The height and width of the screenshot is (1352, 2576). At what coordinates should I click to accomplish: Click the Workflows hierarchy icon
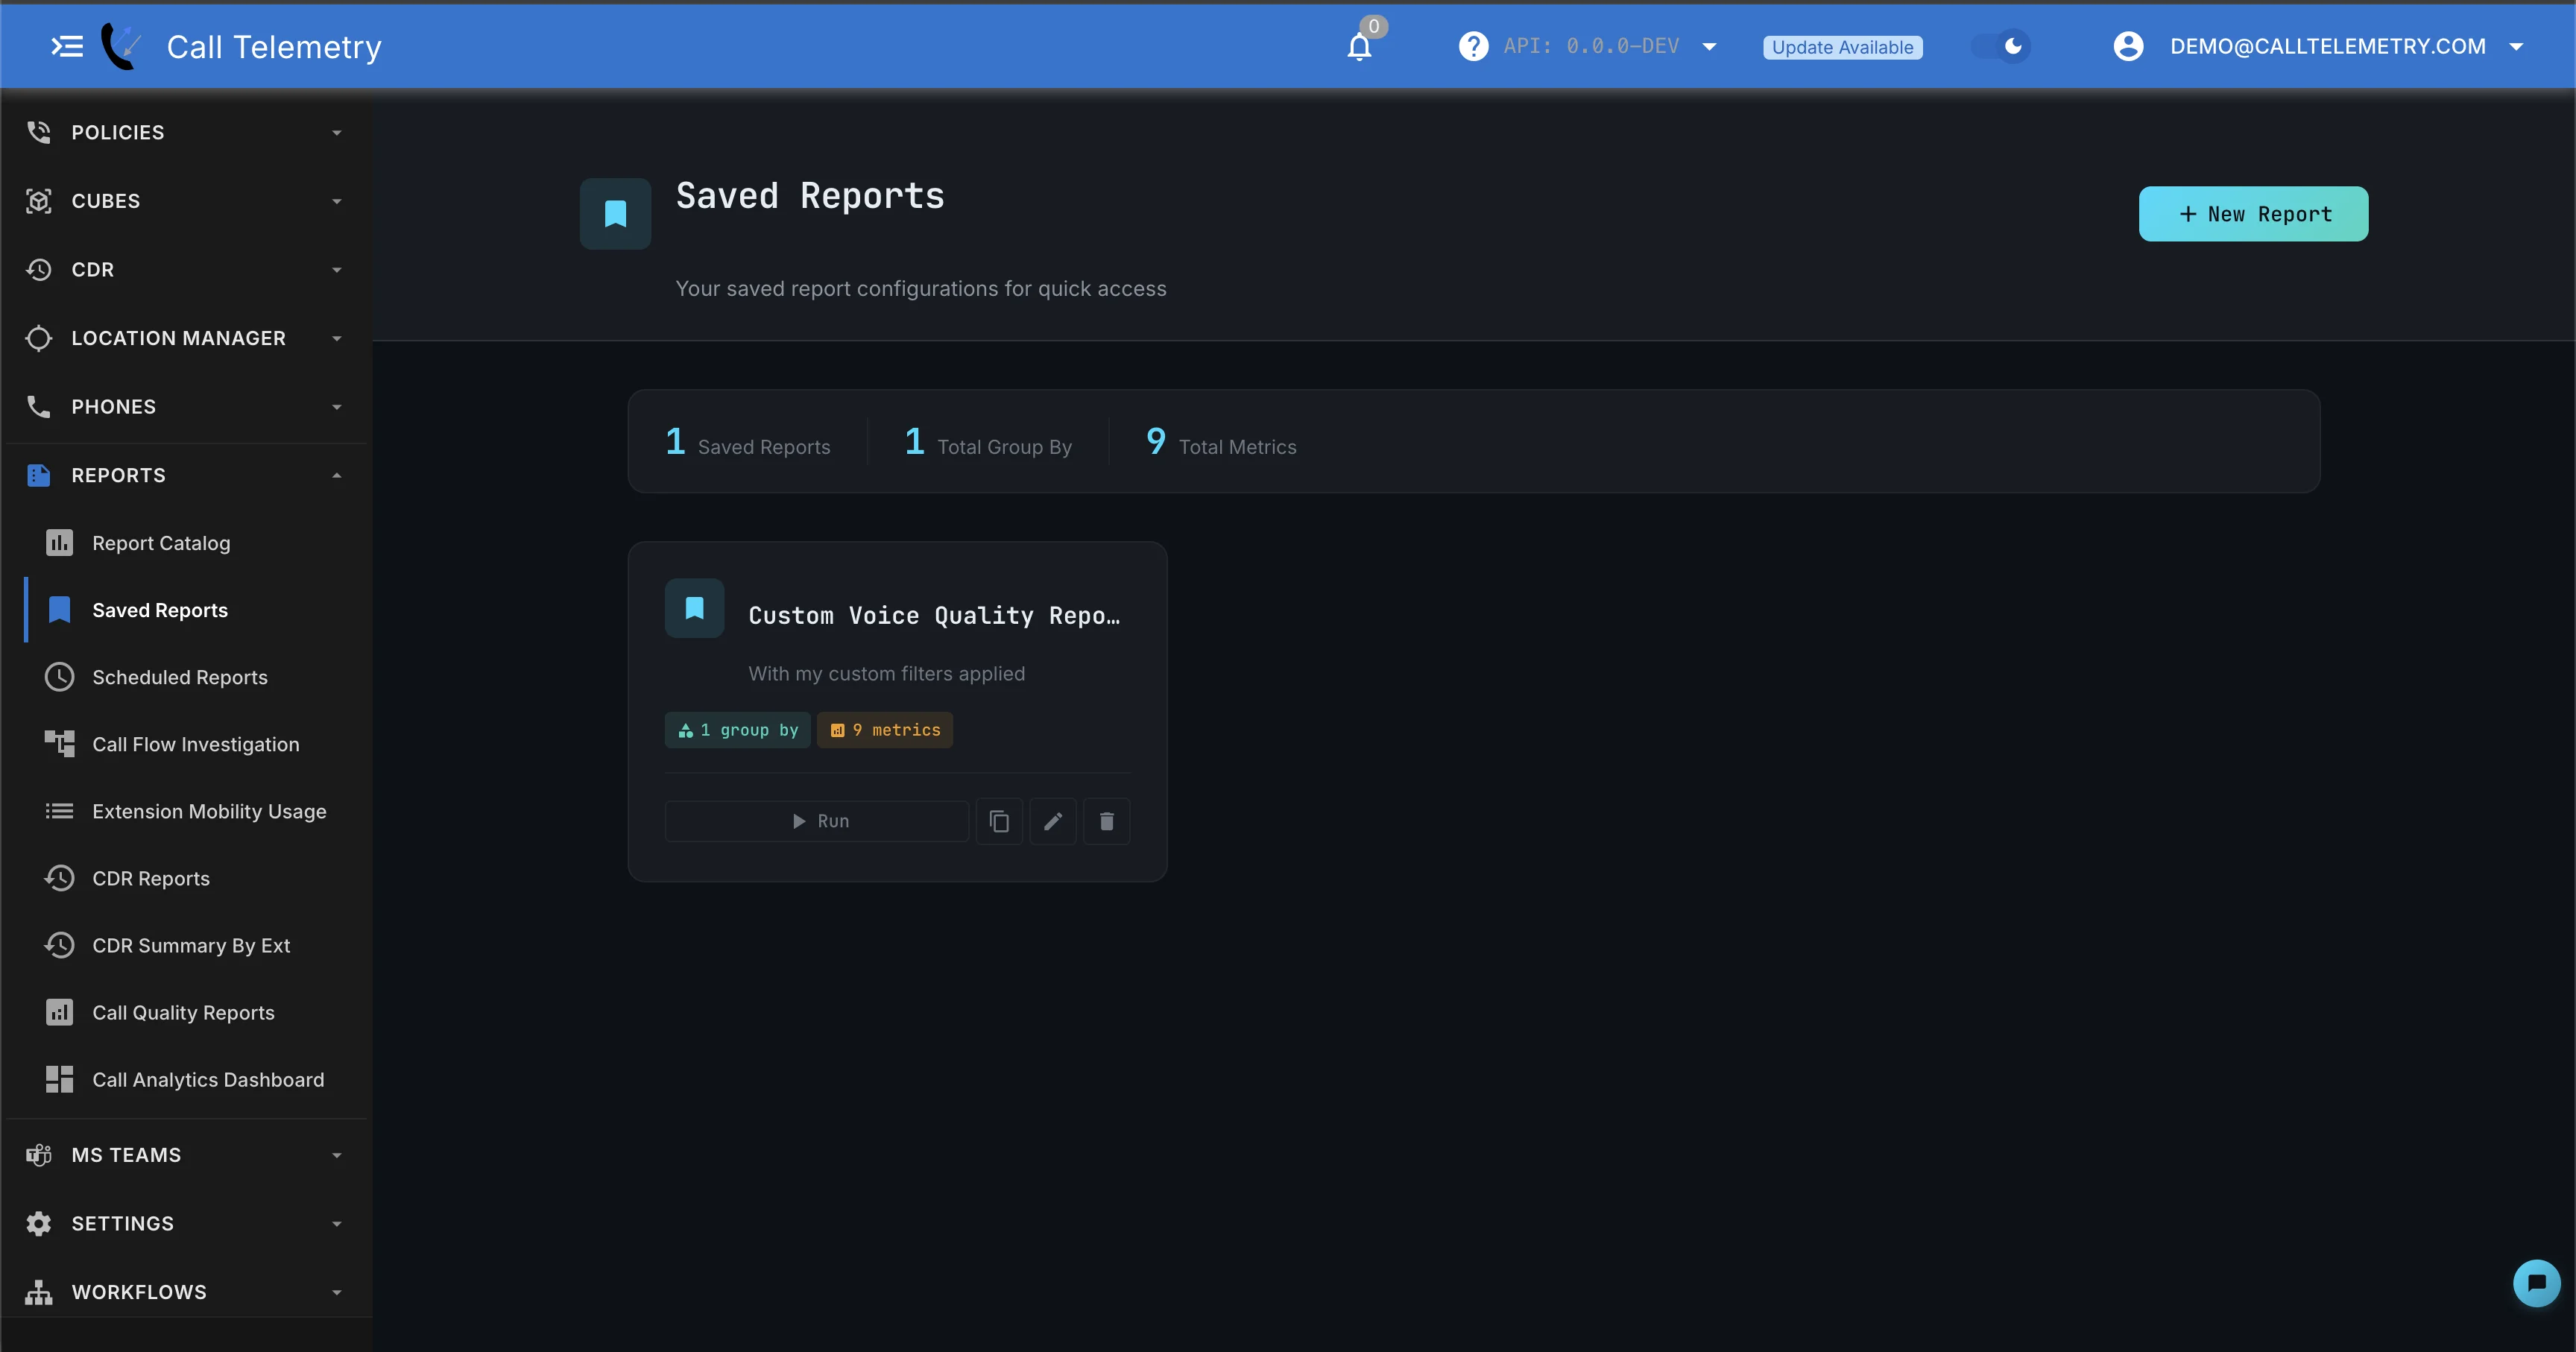[39, 1292]
